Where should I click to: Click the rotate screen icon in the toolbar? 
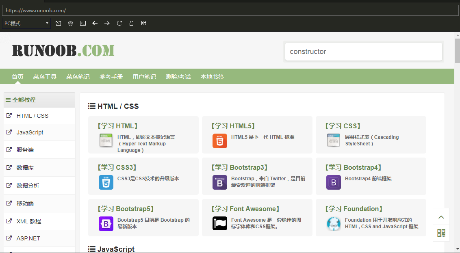pos(59,23)
